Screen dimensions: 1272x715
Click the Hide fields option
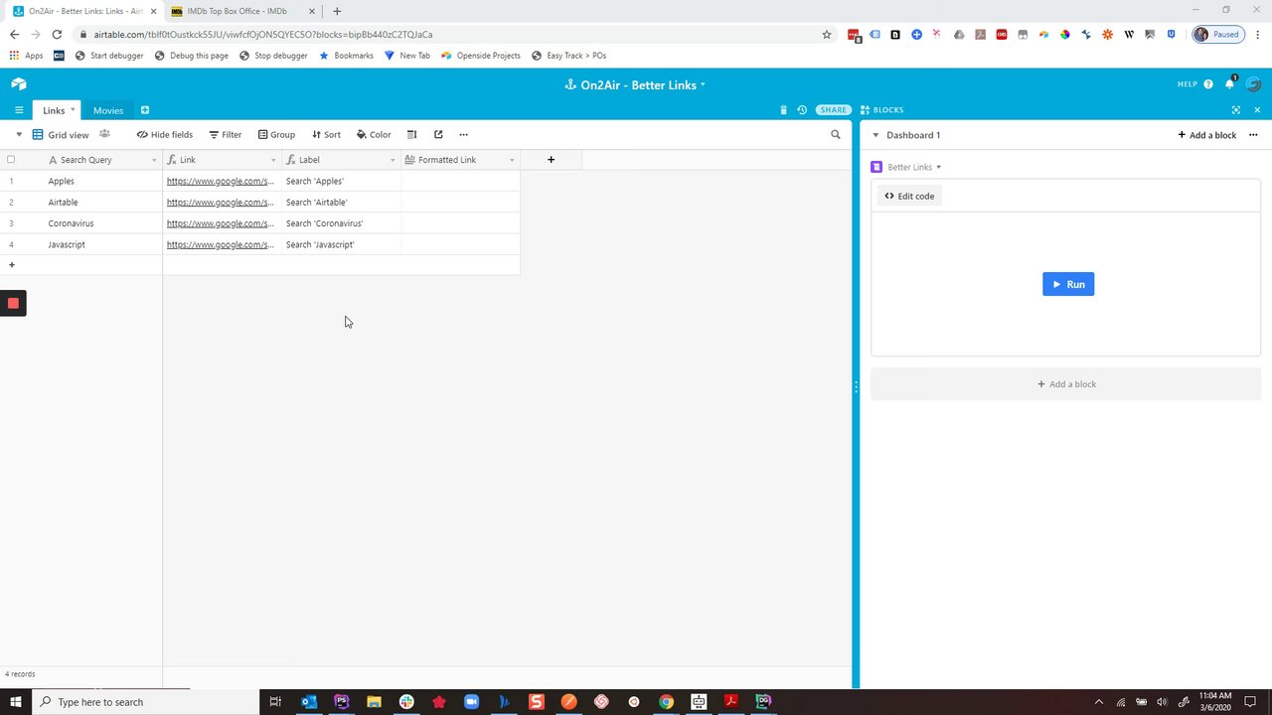[165, 134]
